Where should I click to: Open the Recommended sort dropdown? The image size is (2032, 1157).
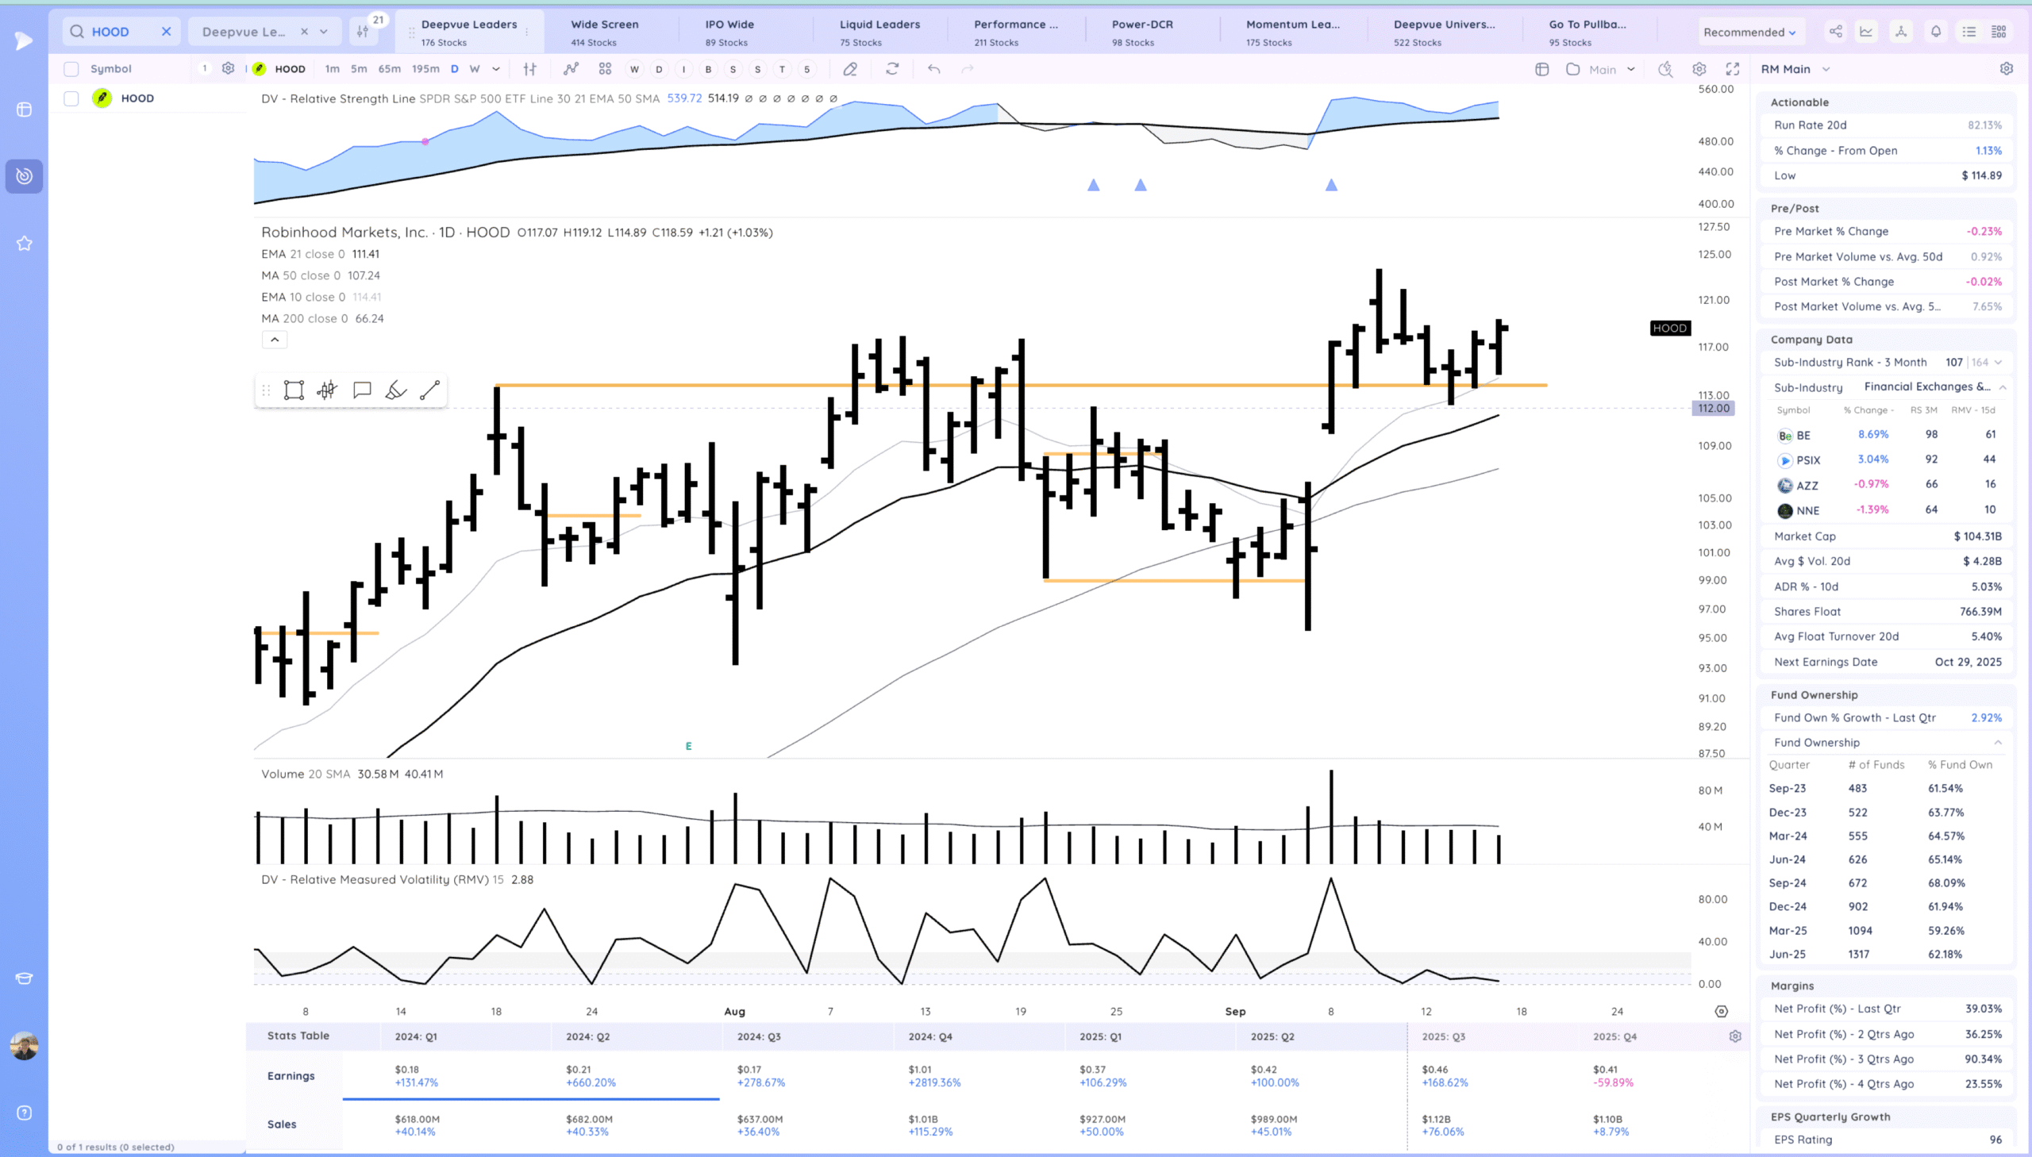click(1749, 32)
